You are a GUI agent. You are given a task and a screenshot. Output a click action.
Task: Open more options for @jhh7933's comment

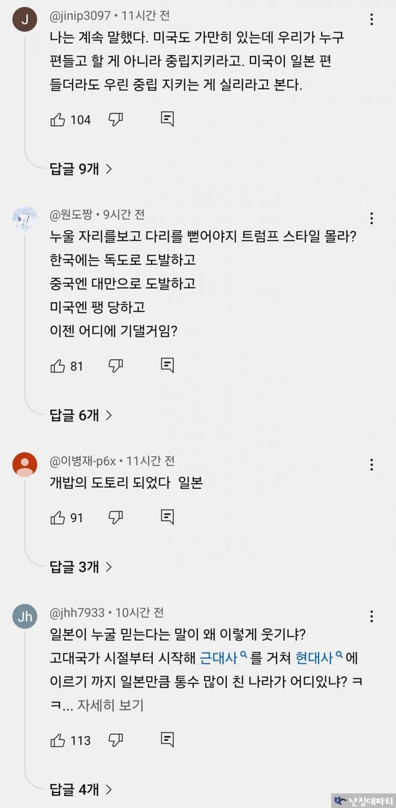[x=371, y=615]
